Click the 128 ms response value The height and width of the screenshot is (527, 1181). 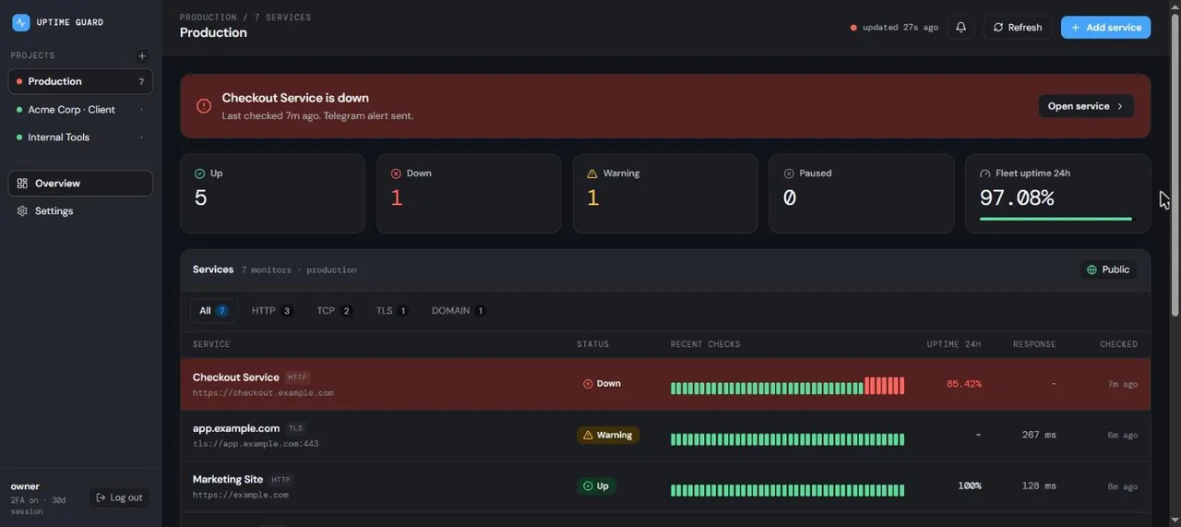click(1039, 485)
